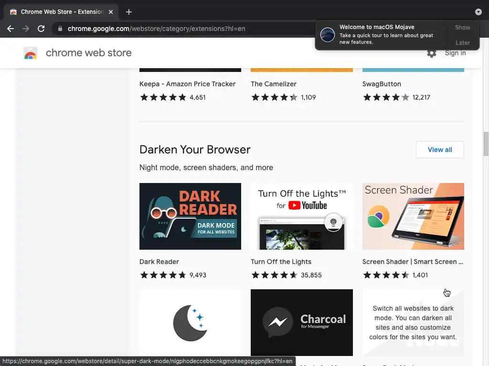Open The Camelizer extension listing
Screen dimensions: 489x366
tap(274, 84)
